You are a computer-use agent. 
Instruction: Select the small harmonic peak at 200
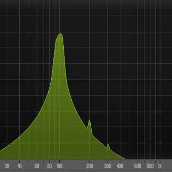pyautogui.click(x=89, y=121)
